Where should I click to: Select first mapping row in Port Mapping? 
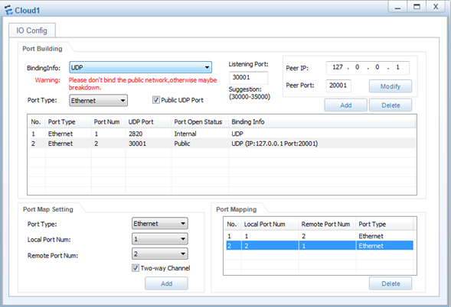pyautogui.click(x=319, y=236)
